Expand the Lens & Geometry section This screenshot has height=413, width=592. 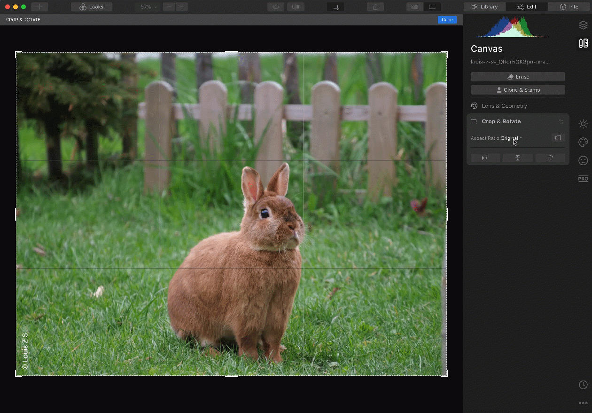(x=504, y=106)
